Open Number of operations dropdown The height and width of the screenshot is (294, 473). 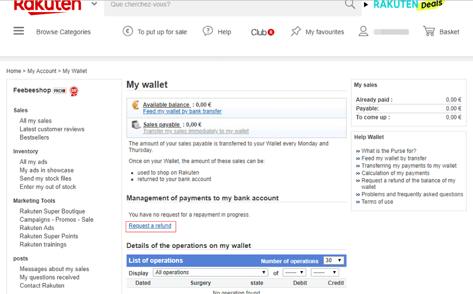(x=333, y=260)
